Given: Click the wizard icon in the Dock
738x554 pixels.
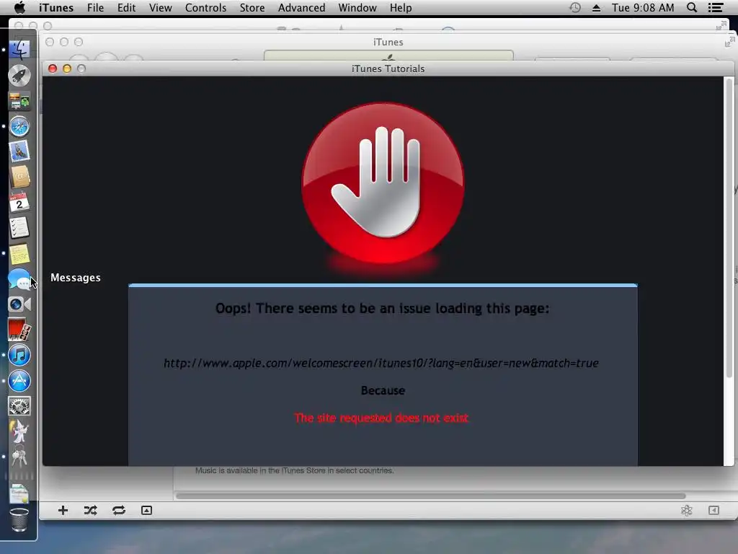Looking at the screenshot, I should tap(19, 431).
